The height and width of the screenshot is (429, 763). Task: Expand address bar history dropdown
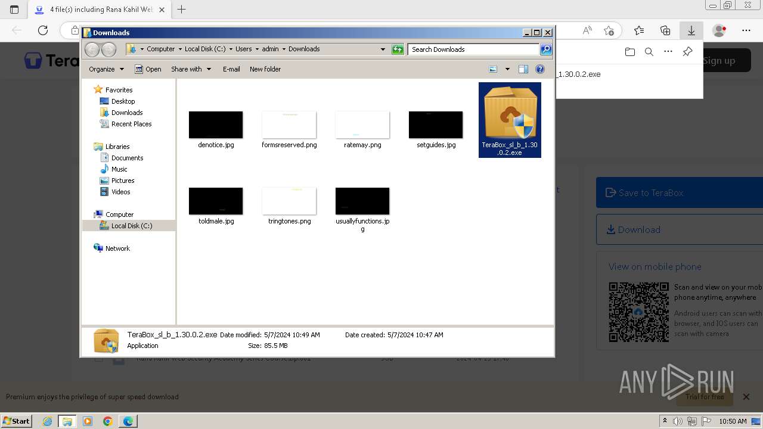[383, 49]
